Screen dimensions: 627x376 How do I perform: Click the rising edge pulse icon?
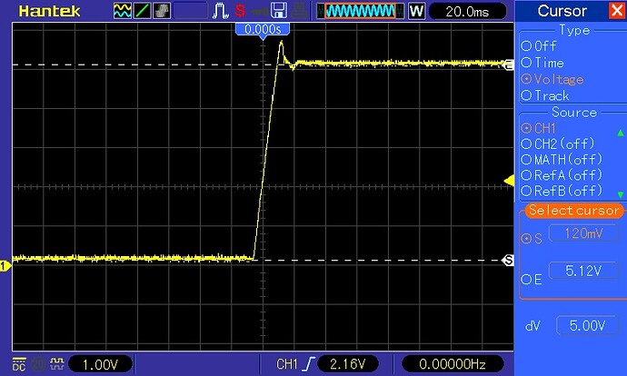(221, 11)
